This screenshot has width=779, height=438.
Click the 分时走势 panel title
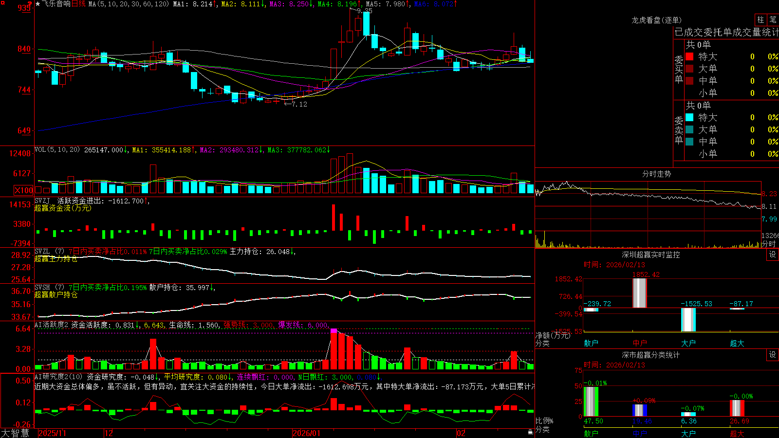coord(656,174)
